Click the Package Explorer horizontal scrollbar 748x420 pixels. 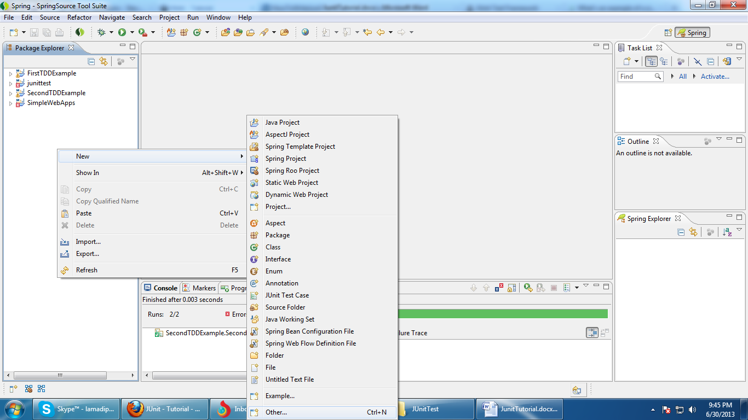[60, 376]
